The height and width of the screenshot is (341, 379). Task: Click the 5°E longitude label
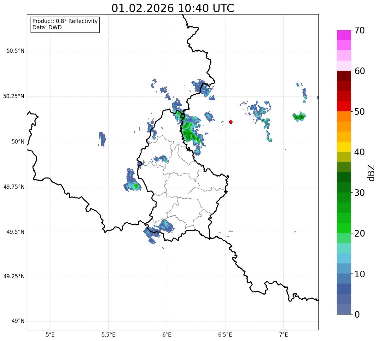50,335
